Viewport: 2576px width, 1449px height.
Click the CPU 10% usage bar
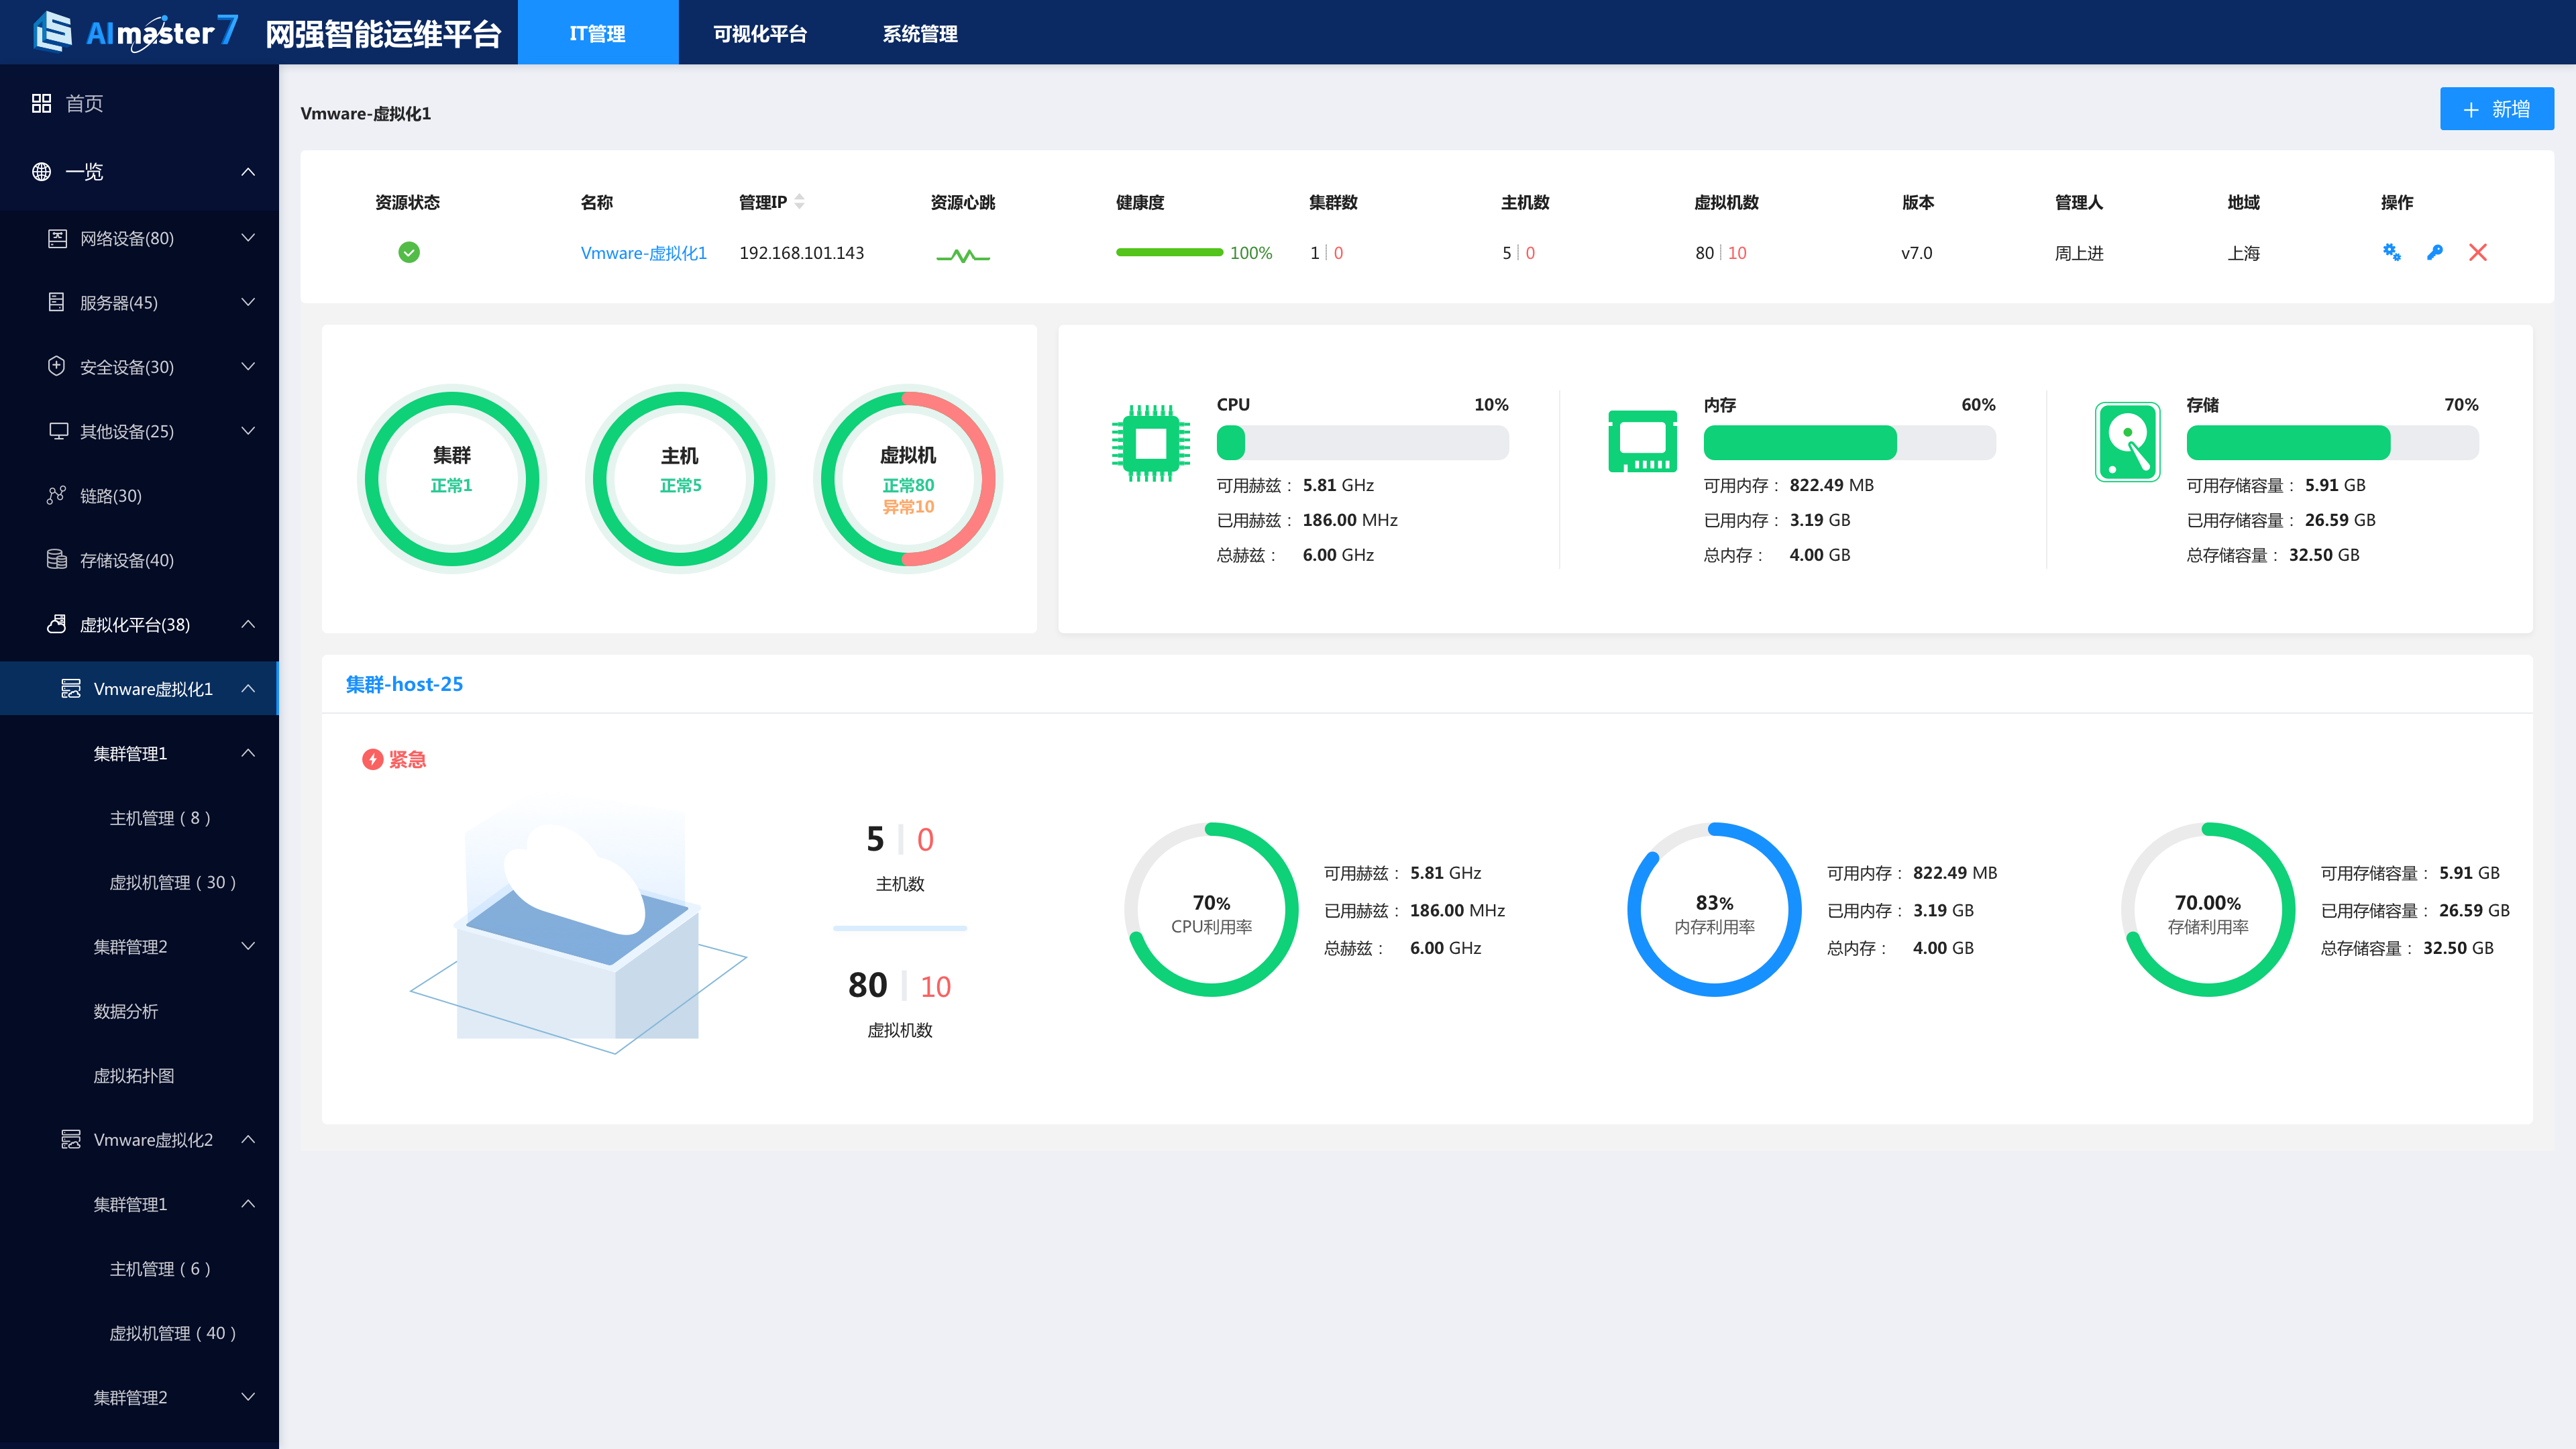click(x=1362, y=443)
